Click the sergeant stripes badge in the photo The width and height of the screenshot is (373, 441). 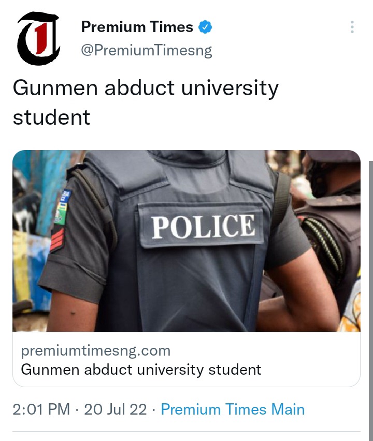(57, 240)
